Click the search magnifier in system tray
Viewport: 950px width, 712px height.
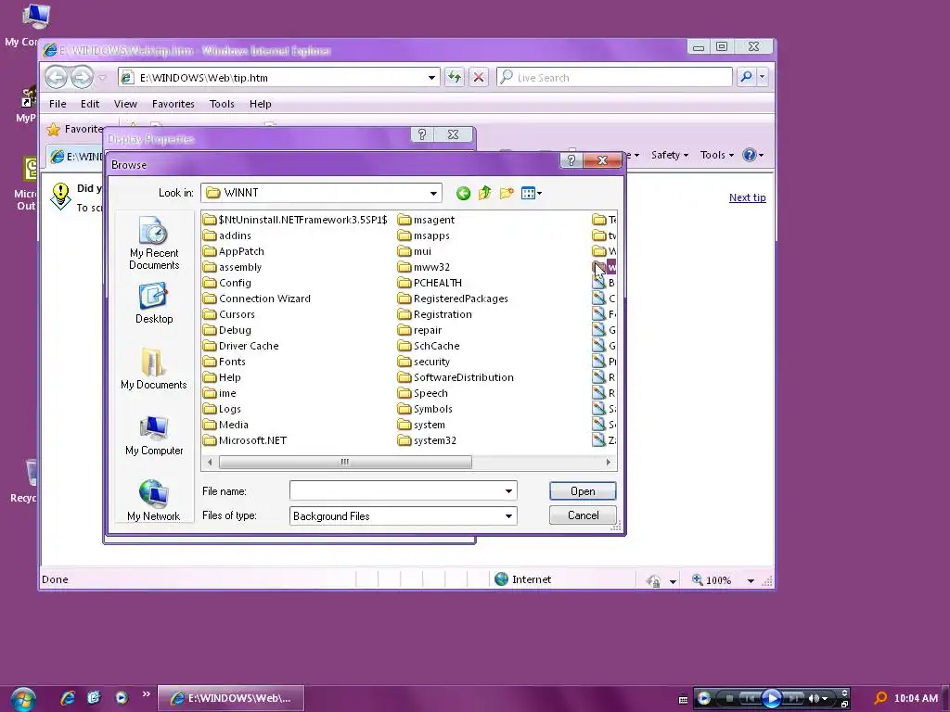(880, 698)
